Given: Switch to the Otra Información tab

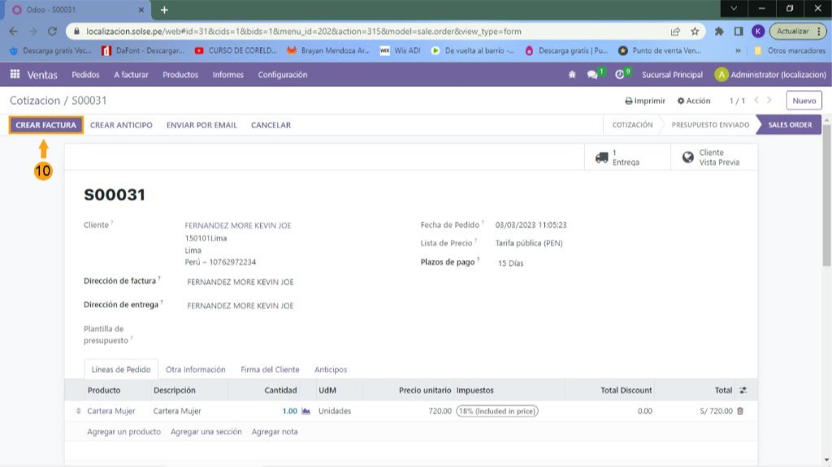Looking at the screenshot, I should (x=195, y=370).
